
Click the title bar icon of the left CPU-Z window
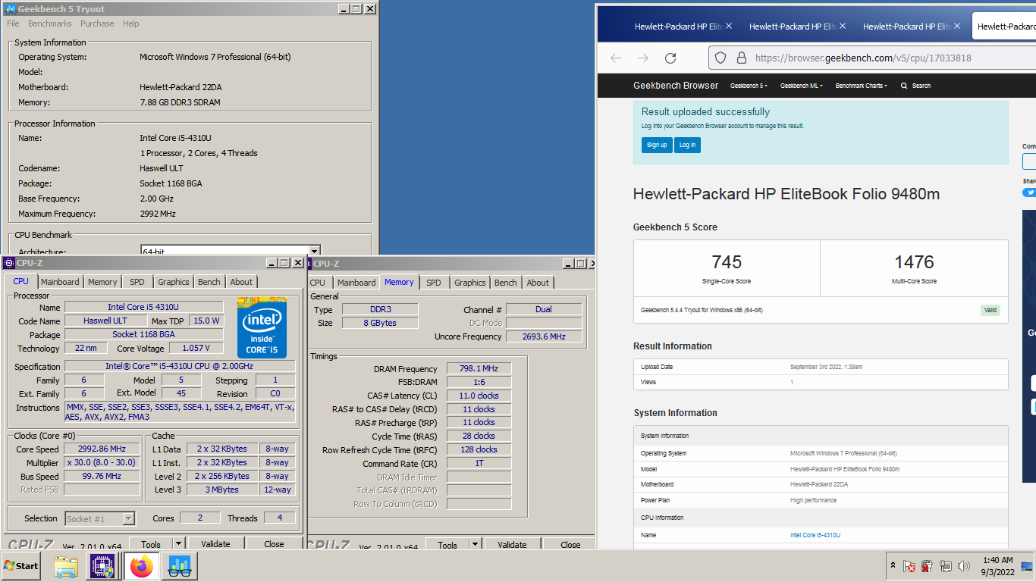(9, 263)
